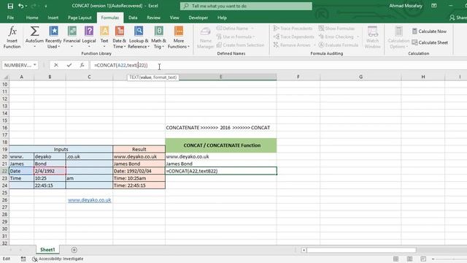Open the More Functions menu
Screen dimensions: 467x263
click(x=178, y=37)
